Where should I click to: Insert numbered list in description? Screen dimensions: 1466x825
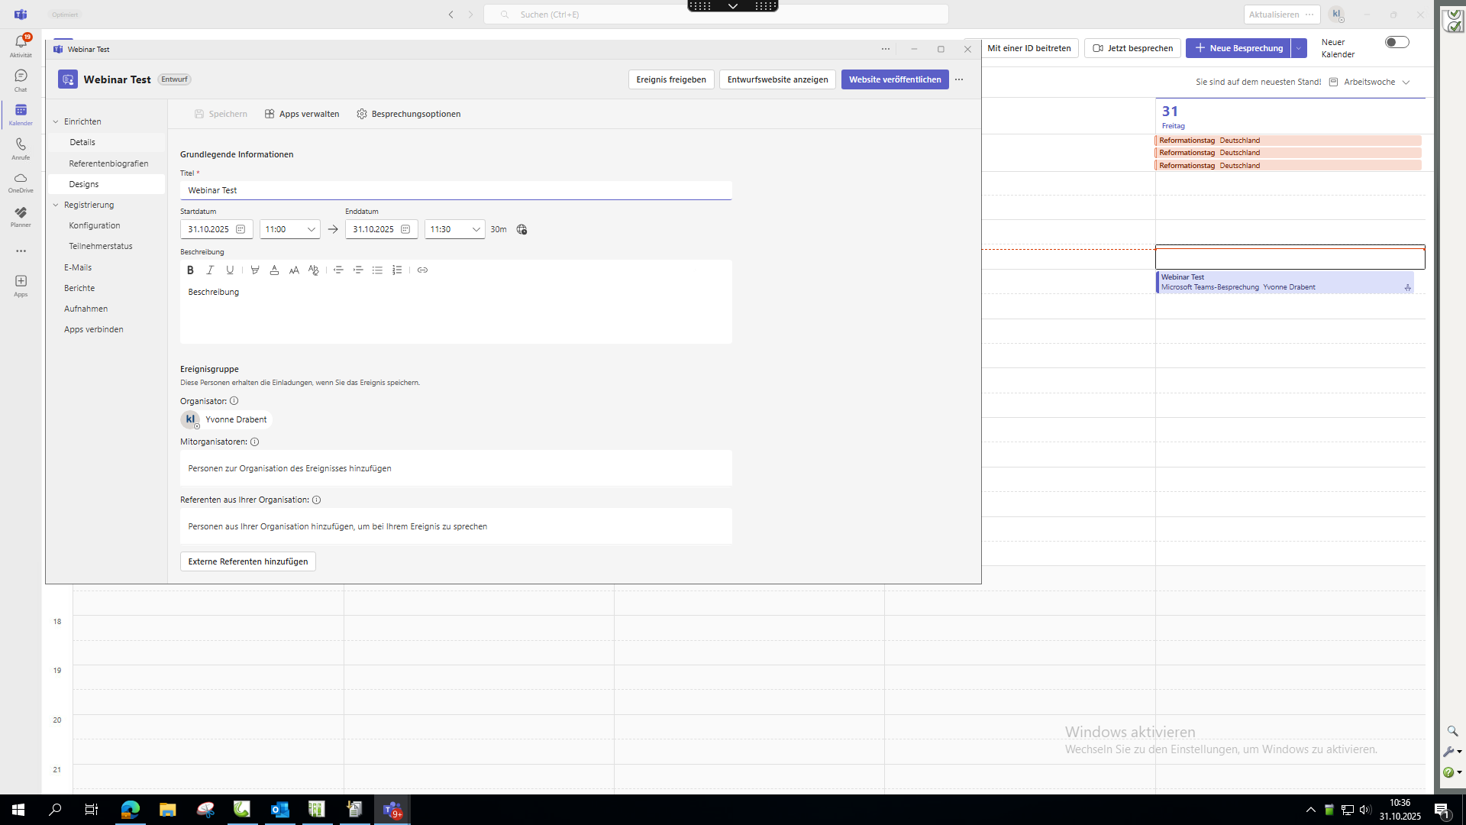coord(397,270)
